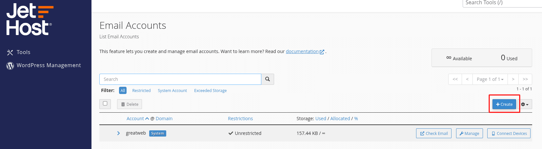Filter by Exceeded Storage
The image size is (542, 149).
(x=210, y=91)
